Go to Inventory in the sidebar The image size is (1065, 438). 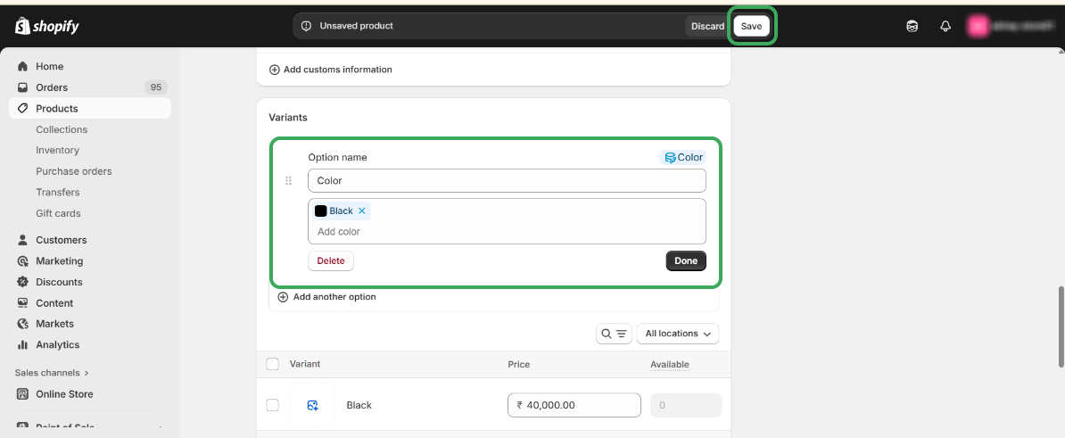(x=57, y=151)
